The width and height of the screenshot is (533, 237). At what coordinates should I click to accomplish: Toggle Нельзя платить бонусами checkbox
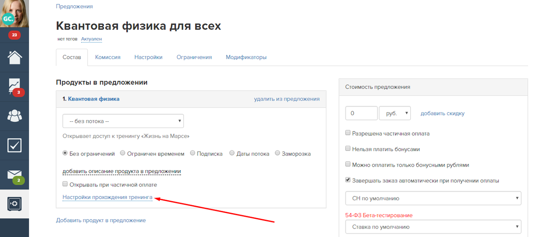pyautogui.click(x=348, y=149)
